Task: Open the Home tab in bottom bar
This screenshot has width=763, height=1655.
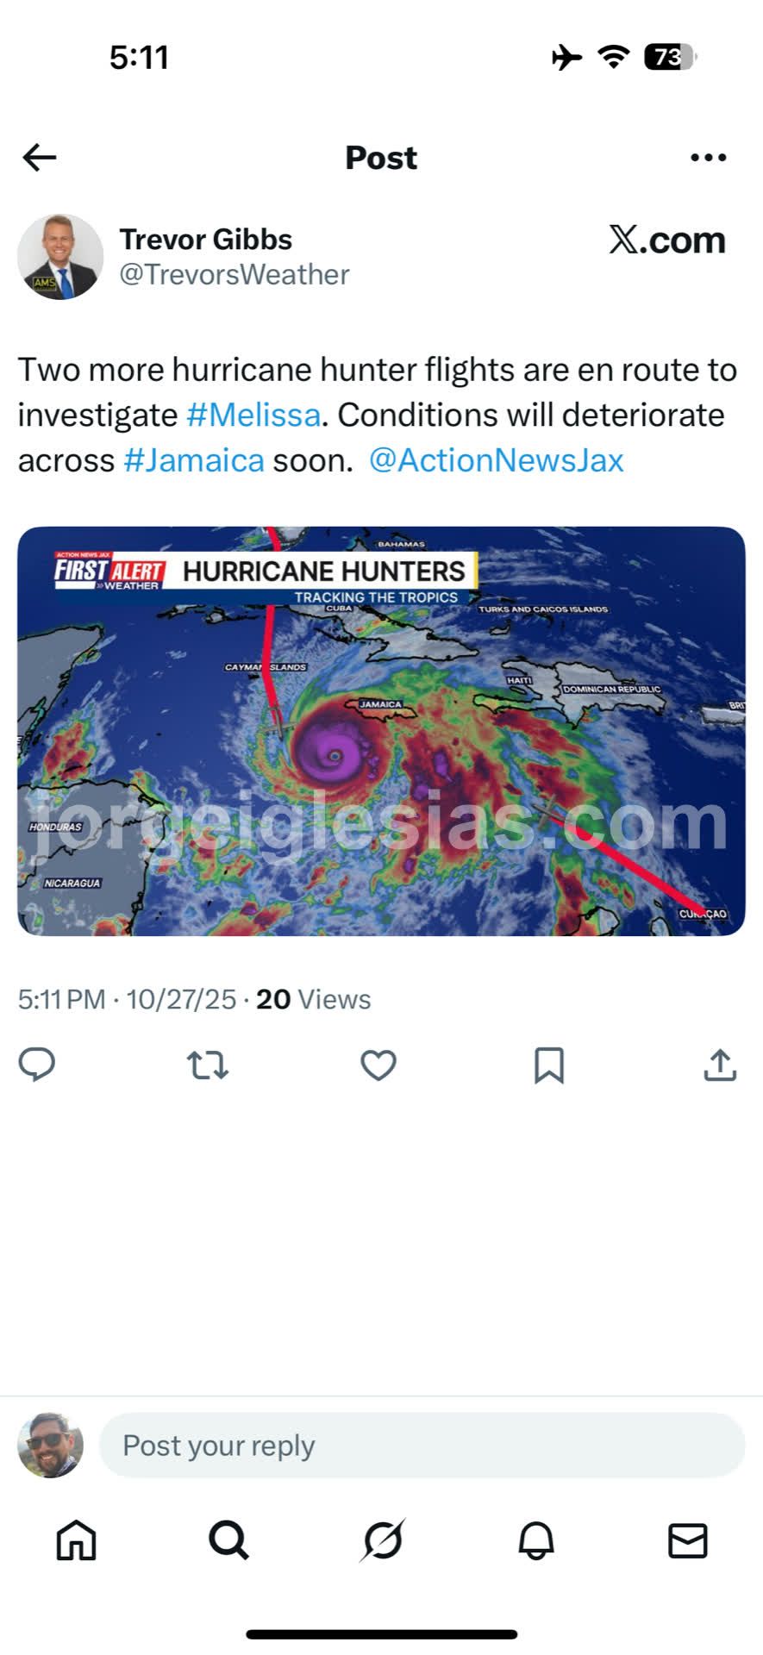Action: coord(77,1540)
